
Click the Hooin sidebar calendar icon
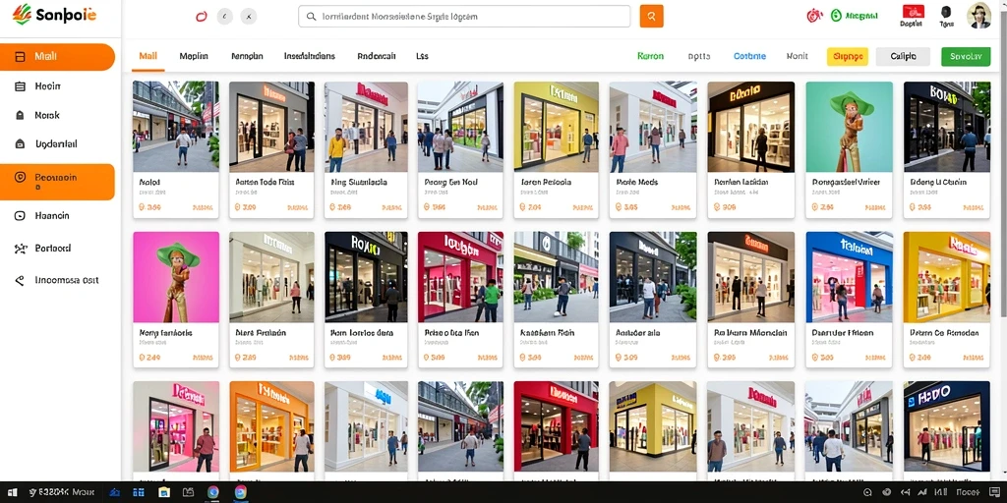pyautogui.click(x=20, y=86)
